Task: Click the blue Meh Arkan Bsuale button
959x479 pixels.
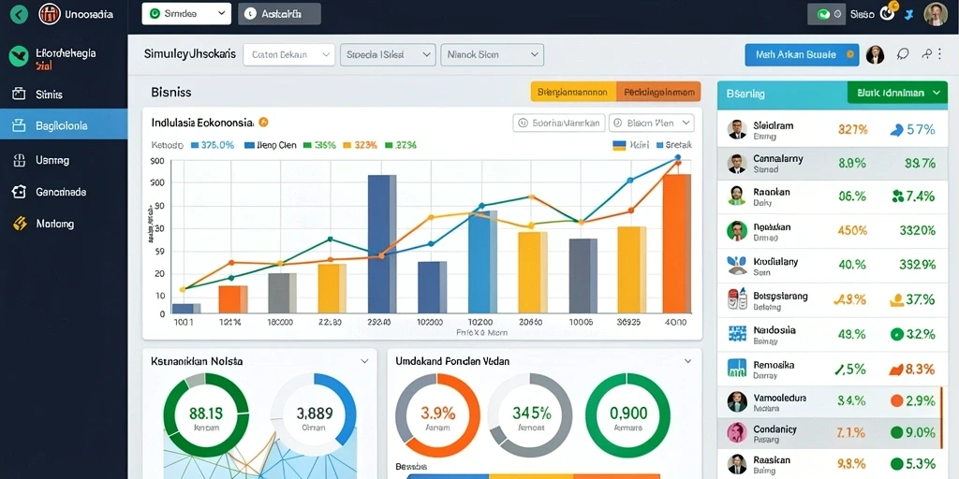Action: point(802,54)
